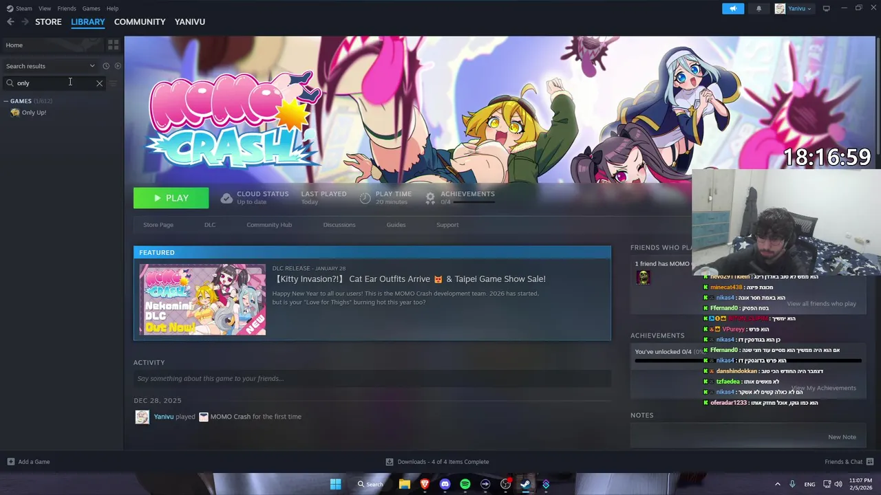Viewport: 881px width, 495px height.
Task: Click the Windows taskbar Search box
Action: (x=371, y=484)
